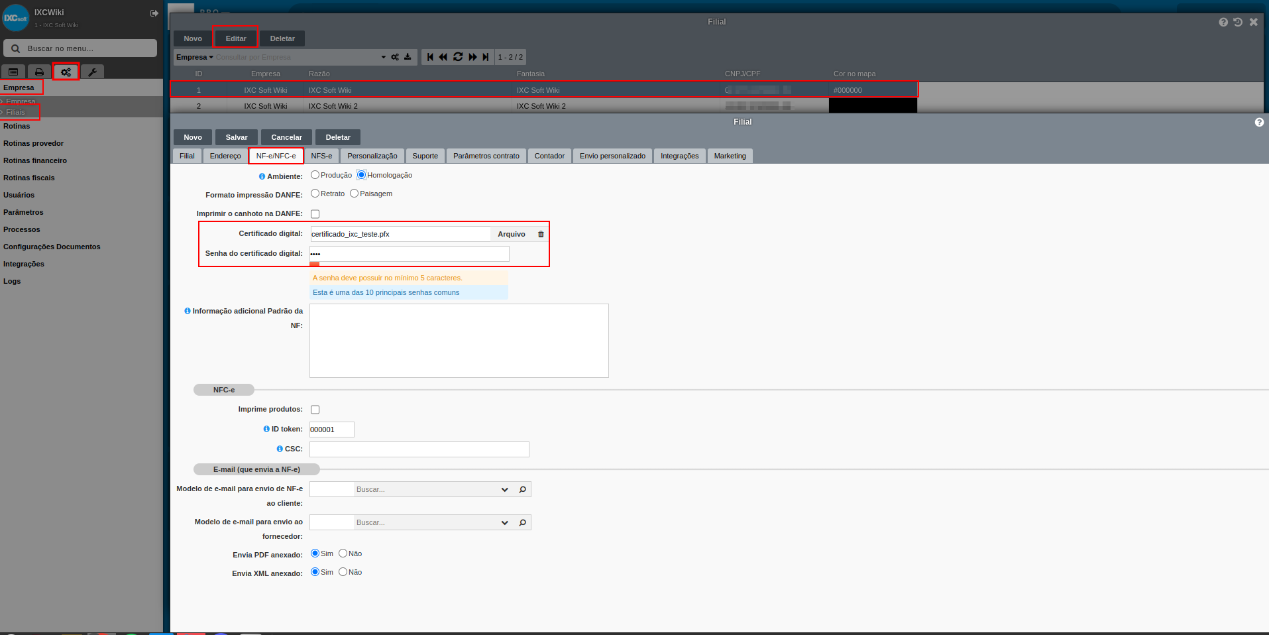Viewport: 1269px width, 635px height.
Task: Go to last page of records
Action: [486, 57]
